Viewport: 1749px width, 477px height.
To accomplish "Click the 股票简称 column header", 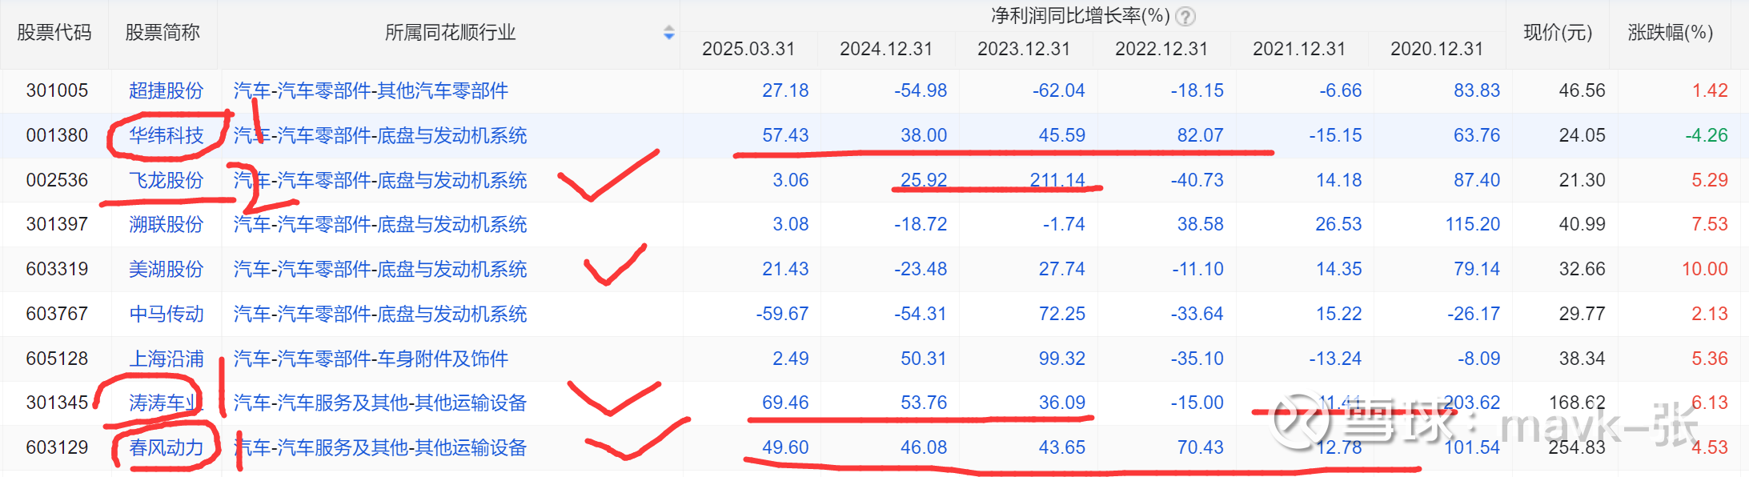I will 162,33.
